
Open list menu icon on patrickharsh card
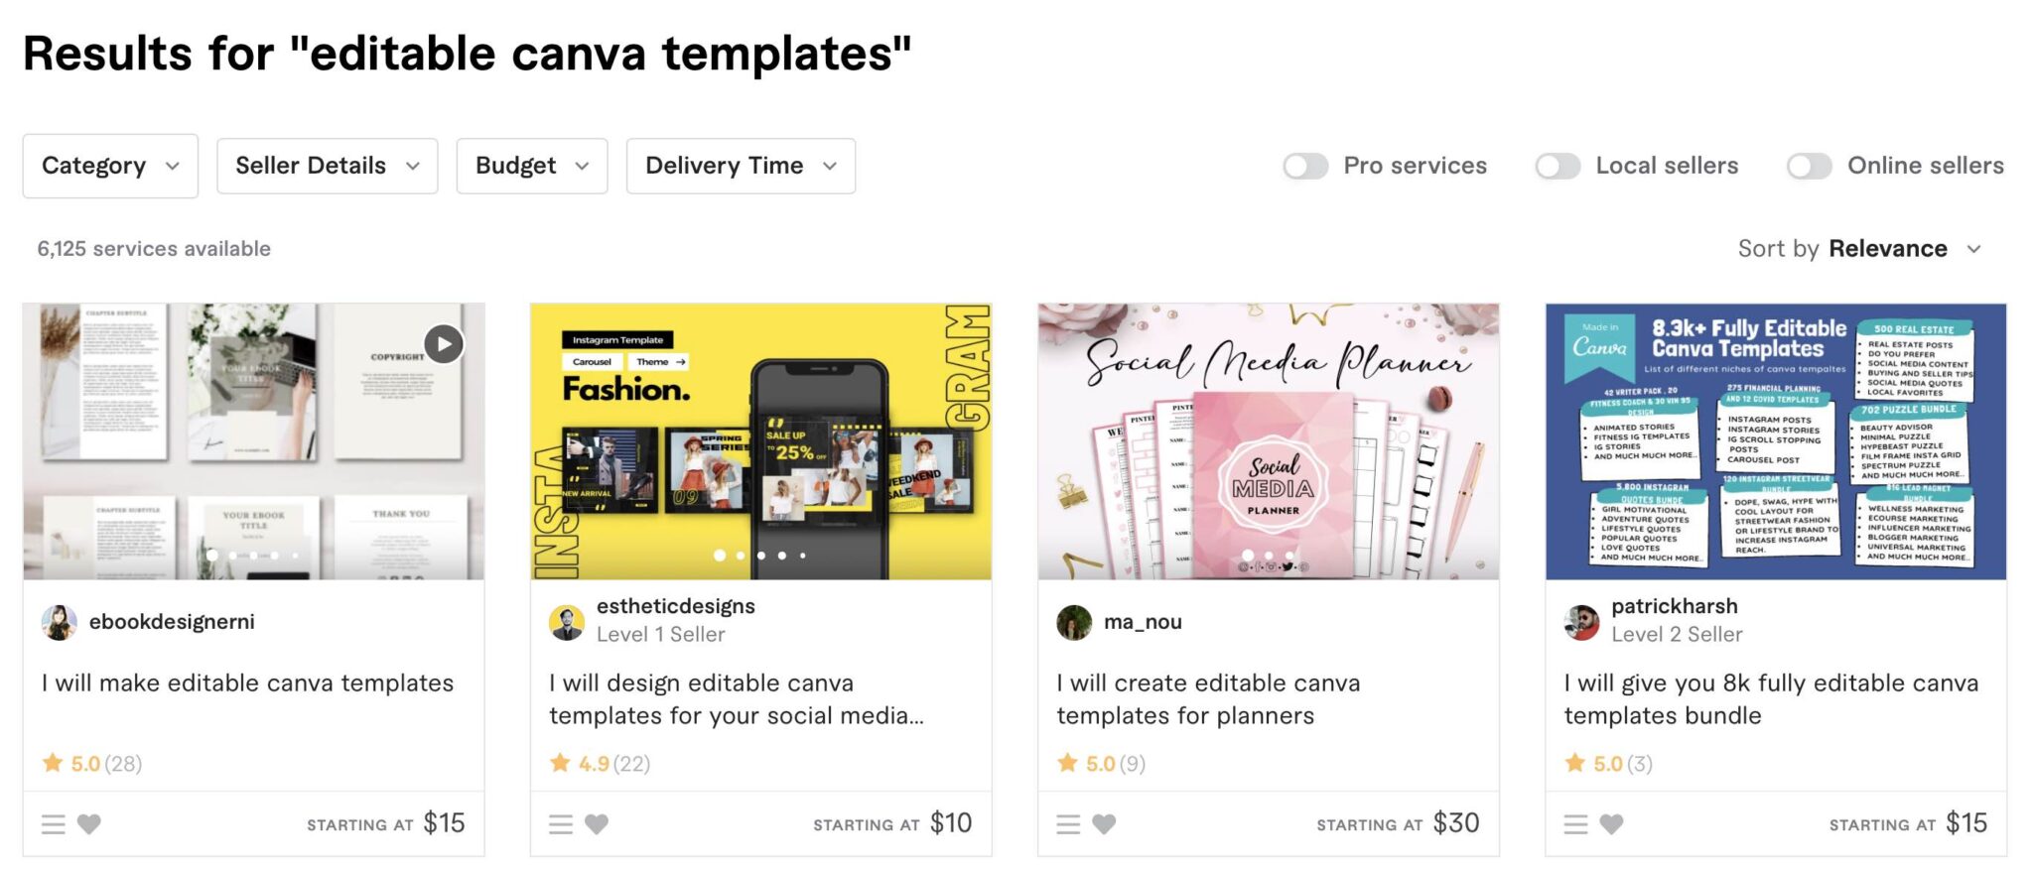pos(1576,823)
